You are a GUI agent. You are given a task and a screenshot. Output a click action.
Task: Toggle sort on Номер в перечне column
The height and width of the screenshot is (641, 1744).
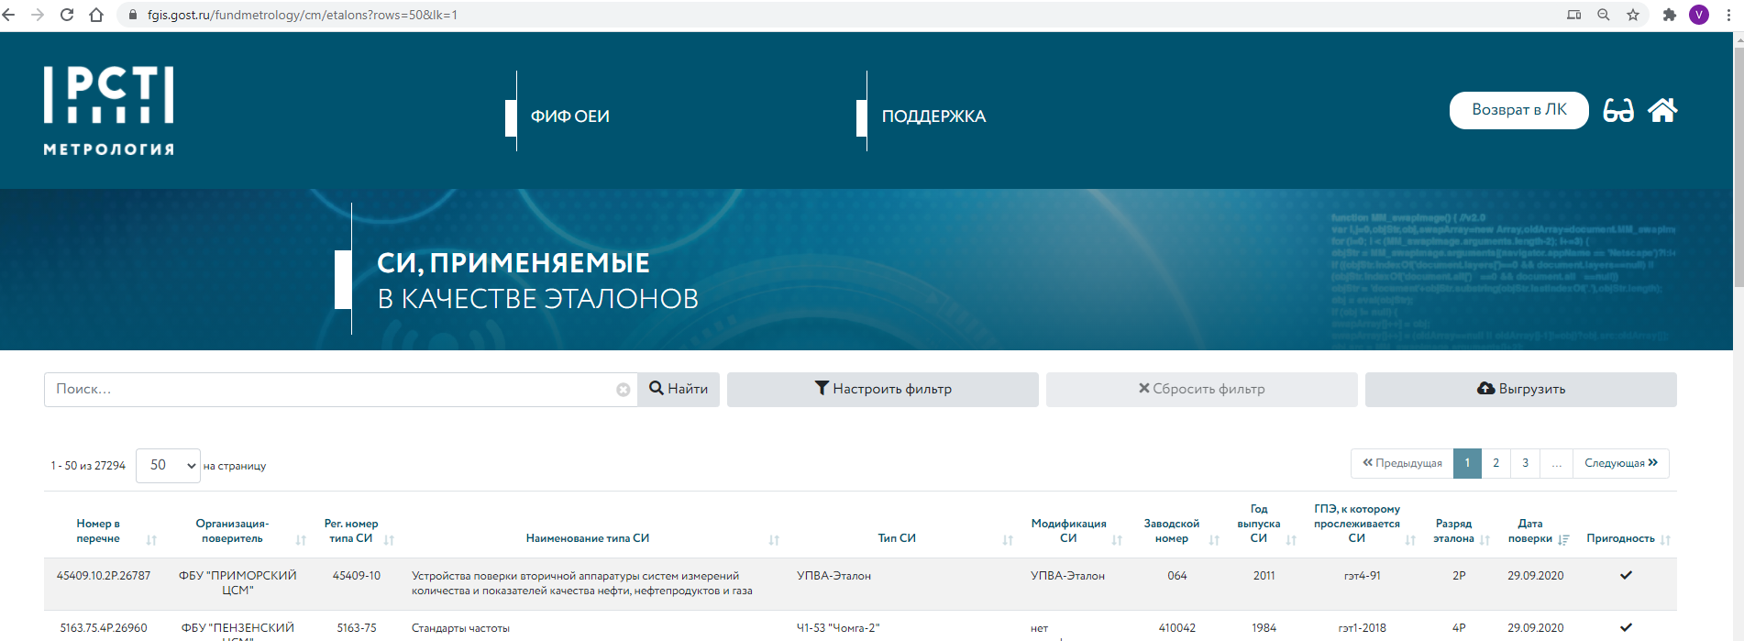tap(152, 540)
